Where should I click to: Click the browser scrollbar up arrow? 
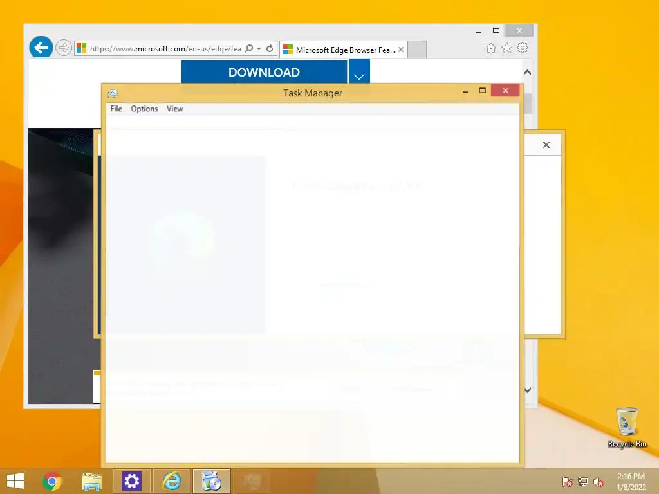click(x=528, y=73)
